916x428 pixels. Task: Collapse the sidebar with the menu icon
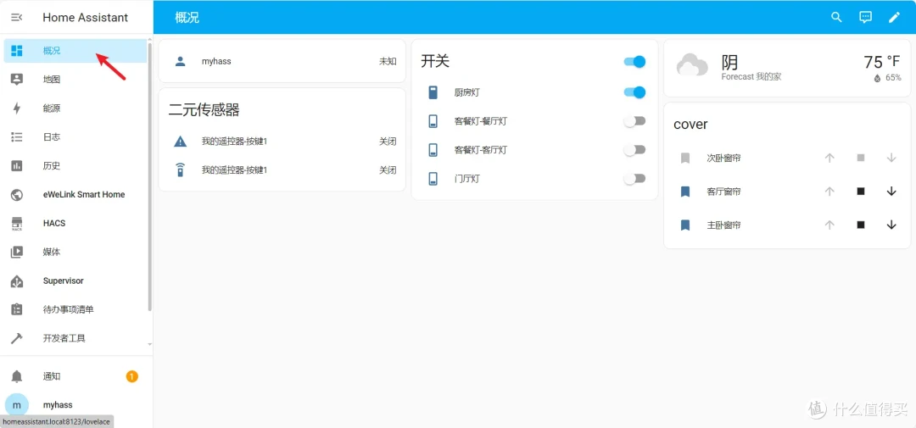tap(17, 18)
